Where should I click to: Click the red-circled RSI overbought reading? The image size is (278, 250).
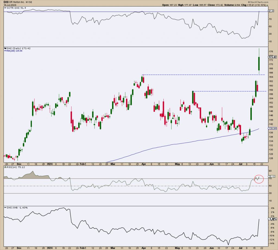(x=259, y=179)
